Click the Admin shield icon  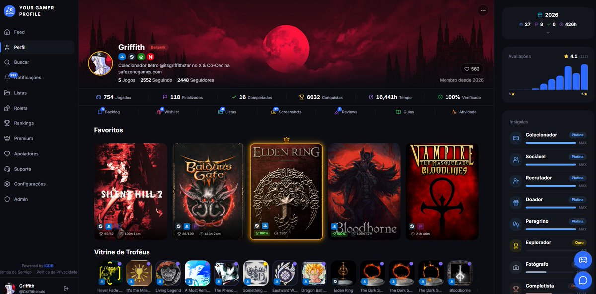click(x=7, y=199)
